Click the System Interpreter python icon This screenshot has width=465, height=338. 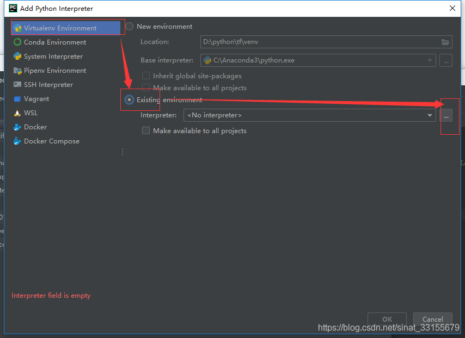17,56
